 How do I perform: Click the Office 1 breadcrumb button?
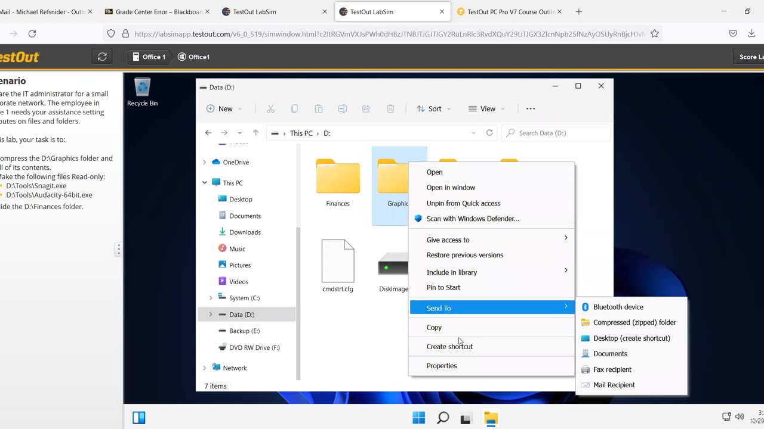[149, 57]
